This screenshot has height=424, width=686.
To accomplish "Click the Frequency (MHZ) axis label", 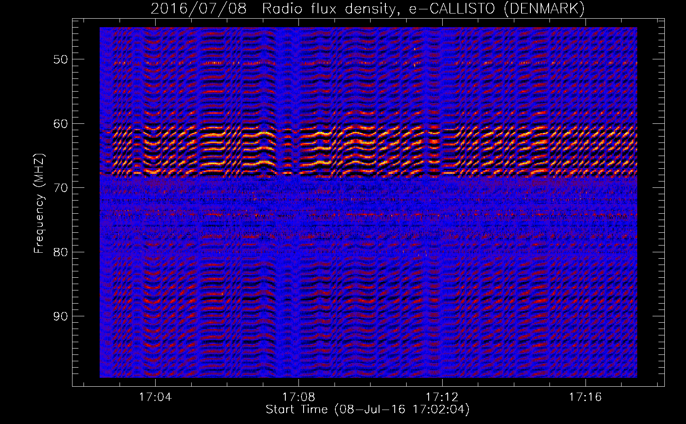I will tap(39, 204).
